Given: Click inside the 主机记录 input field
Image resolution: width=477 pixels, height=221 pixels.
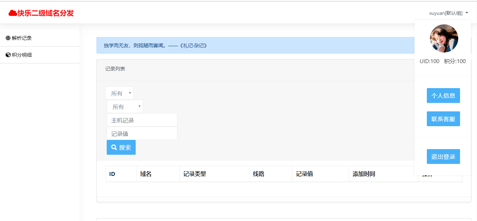Looking at the screenshot, I should (141, 120).
